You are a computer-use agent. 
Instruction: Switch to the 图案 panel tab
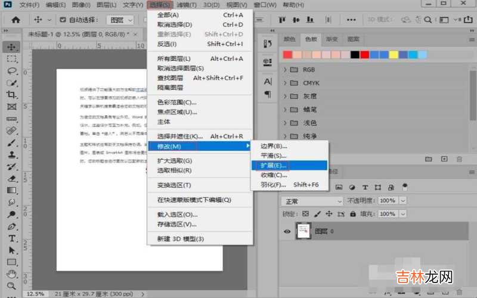click(353, 39)
